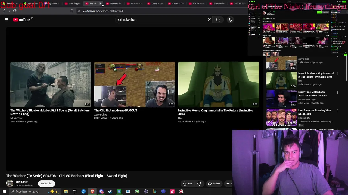348x195 pixels.
Task: Open the MovieTime channel link
Action: tap(17, 118)
